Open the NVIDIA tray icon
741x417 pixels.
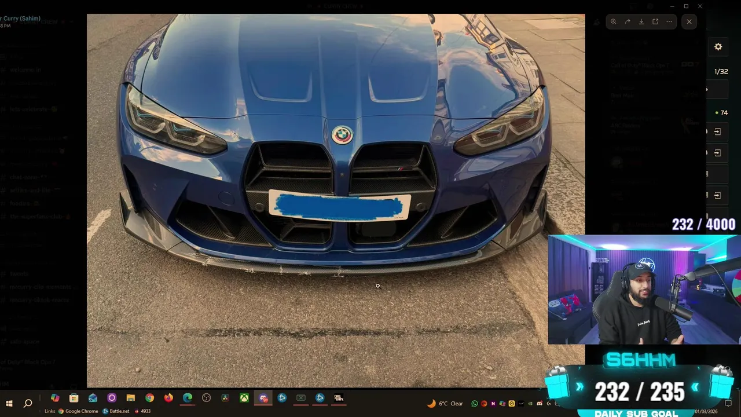click(530, 404)
